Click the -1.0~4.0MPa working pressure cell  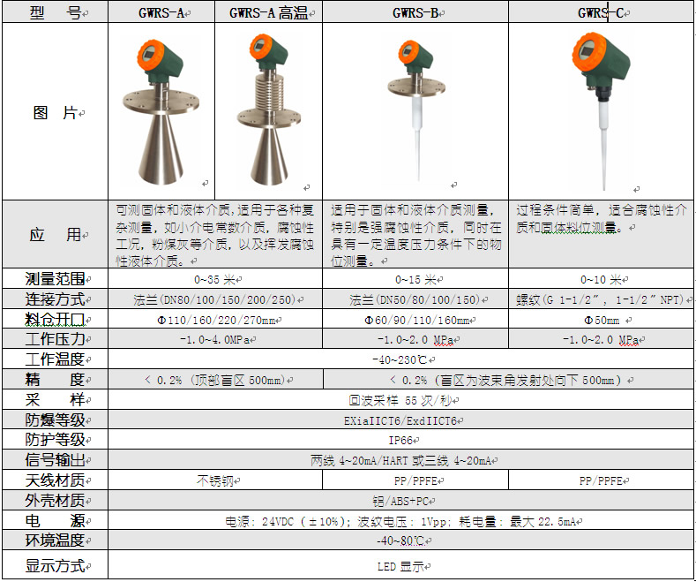click(x=213, y=340)
